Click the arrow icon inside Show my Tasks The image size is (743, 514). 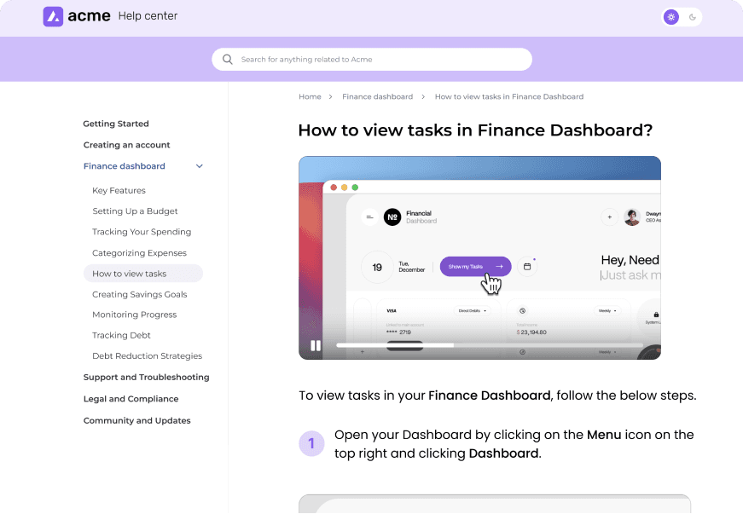tap(499, 266)
